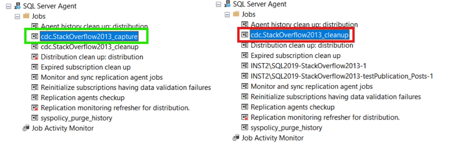Open Job Activity Monitor in left tree

63,128
